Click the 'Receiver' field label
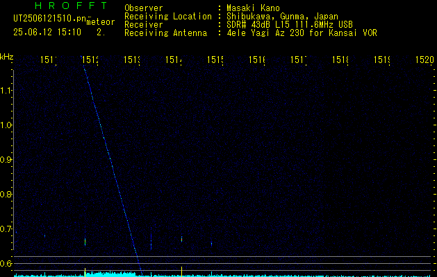Image resolution: width=437 pixels, height=277 pixels. [144, 25]
